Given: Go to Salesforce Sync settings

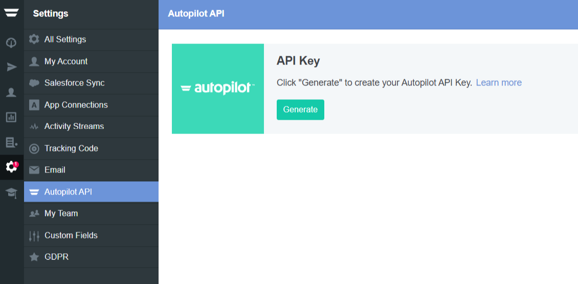Looking at the screenshot, I should pyautogui.click(x=91, y=83).
